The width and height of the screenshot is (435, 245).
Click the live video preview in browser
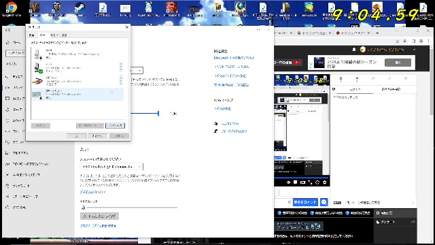302,125
